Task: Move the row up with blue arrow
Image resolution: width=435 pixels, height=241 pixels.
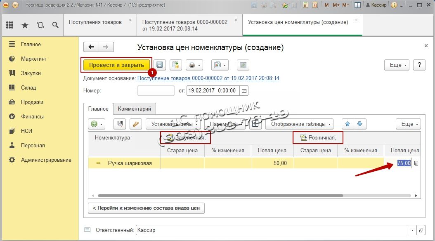Action: click(x=348, y=124)
